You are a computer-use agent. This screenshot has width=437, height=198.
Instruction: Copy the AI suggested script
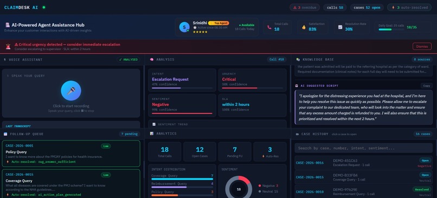[426, 86]
